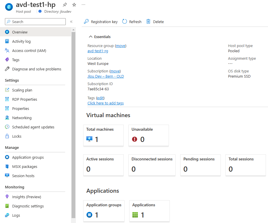The height and width of the screenshot is (223, 268).
Task: Click the RDP Properties icon
Action: [7, 99]
